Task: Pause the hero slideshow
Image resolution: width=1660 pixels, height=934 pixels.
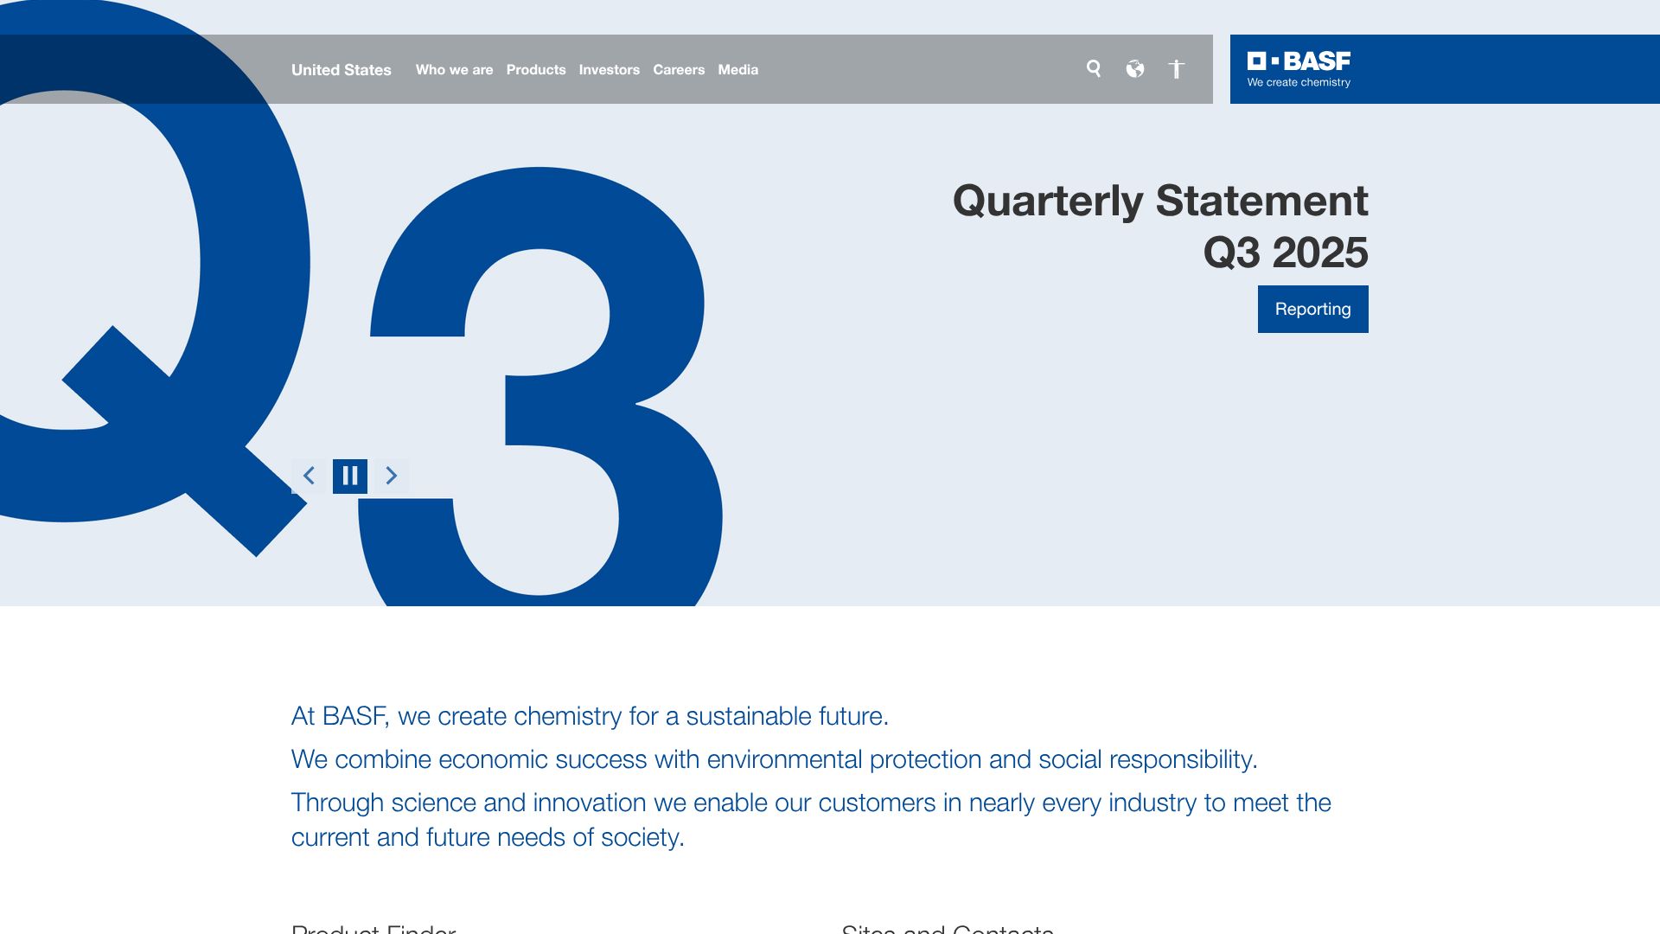Action: [x=350, y=476]
